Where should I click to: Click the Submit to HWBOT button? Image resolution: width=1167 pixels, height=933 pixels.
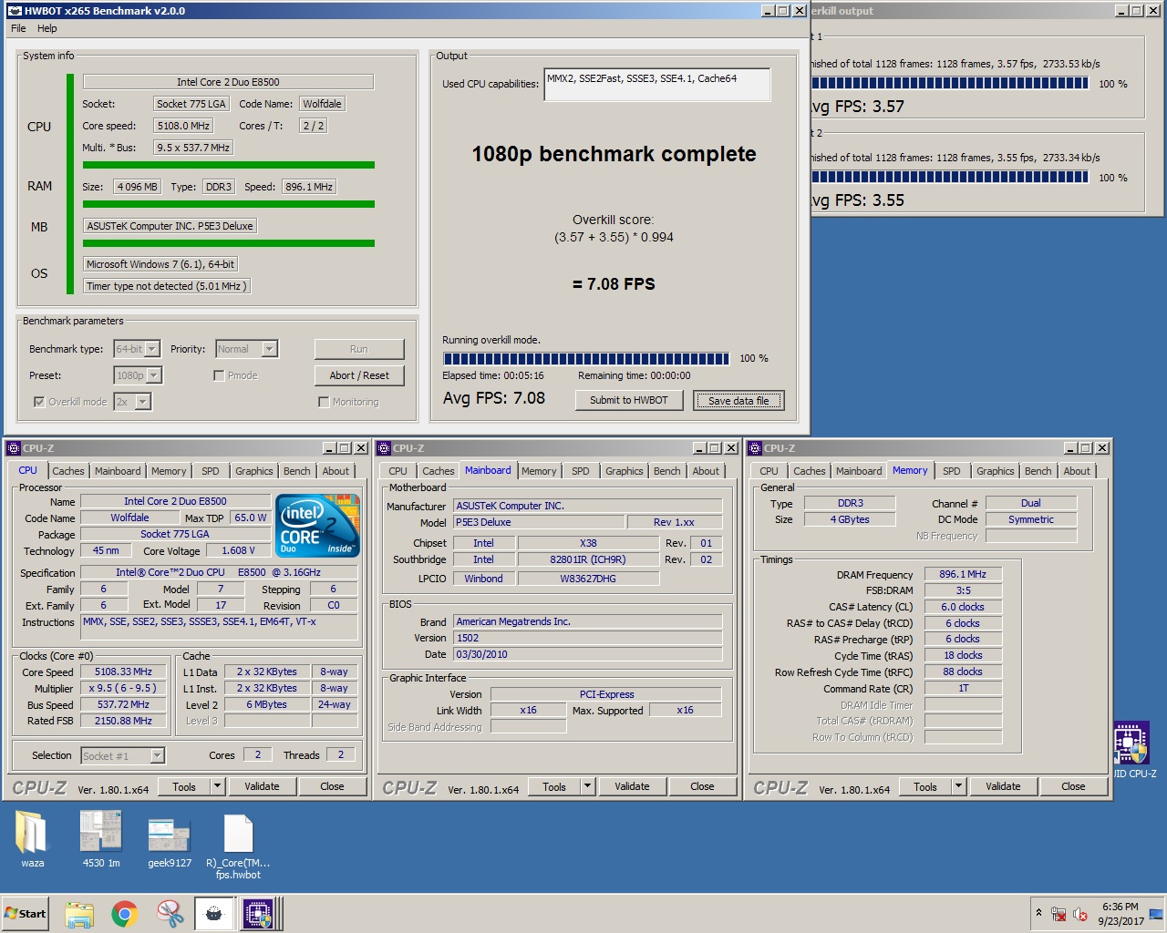629,400
